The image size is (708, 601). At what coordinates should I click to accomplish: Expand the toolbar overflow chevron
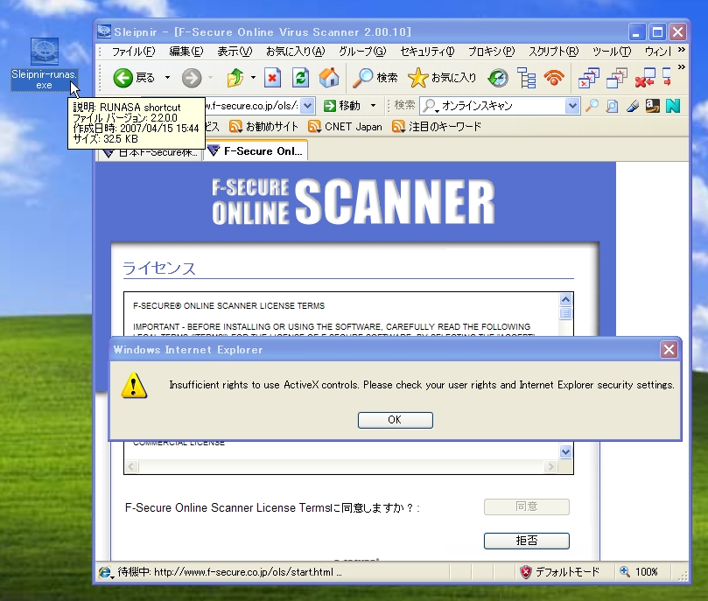tap(682, 67)
